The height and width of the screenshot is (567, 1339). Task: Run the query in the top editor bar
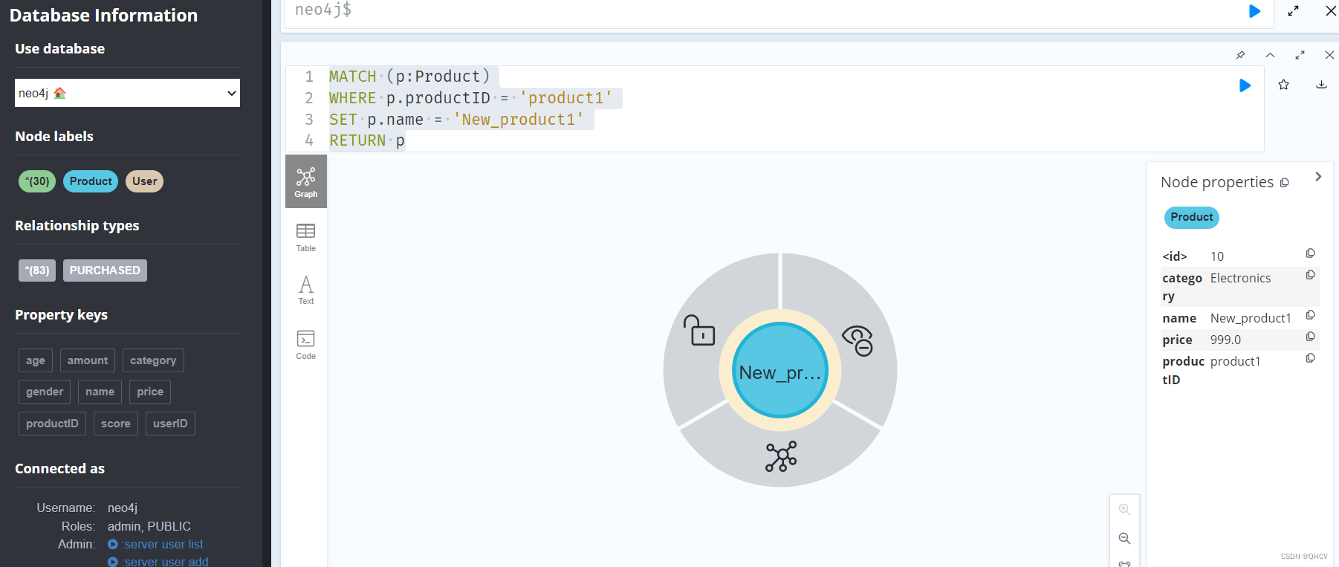(1254, 11)
